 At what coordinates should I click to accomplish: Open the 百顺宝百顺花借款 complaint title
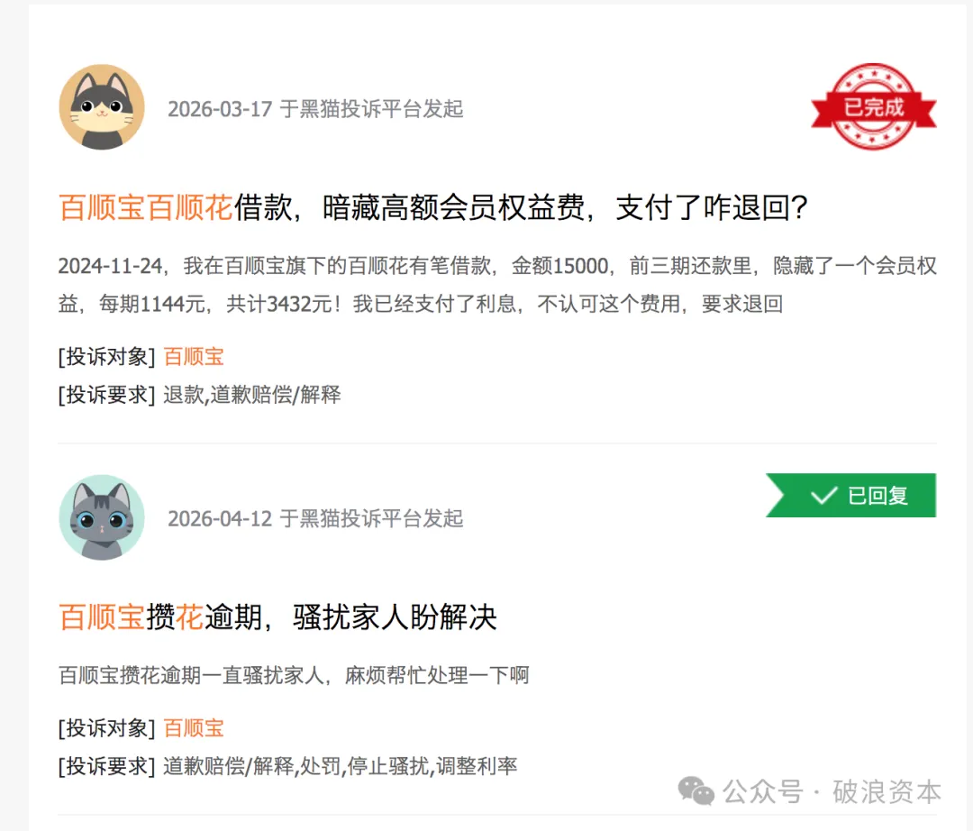[x=433, y=207]
